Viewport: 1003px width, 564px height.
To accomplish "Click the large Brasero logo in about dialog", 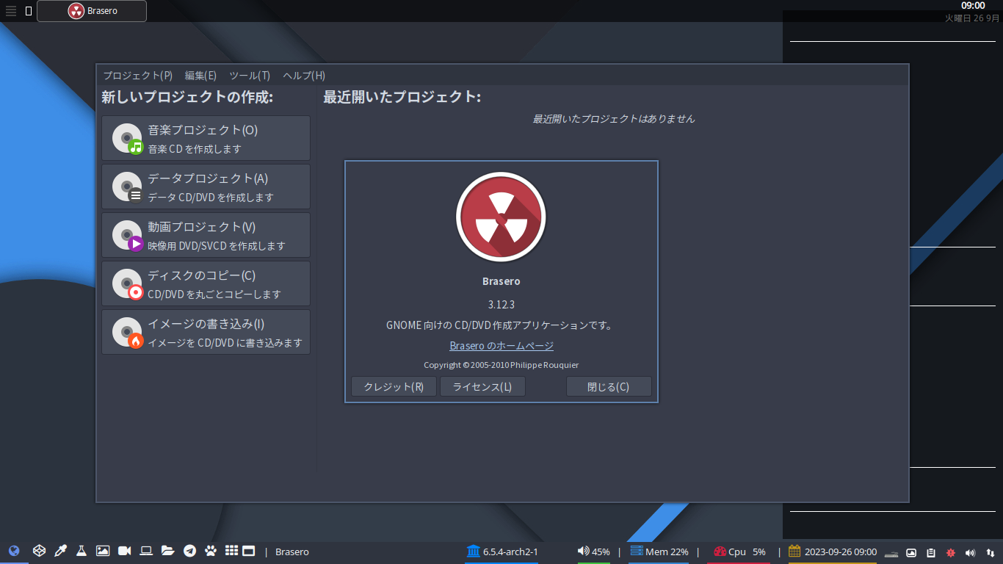I will [501, 217].
